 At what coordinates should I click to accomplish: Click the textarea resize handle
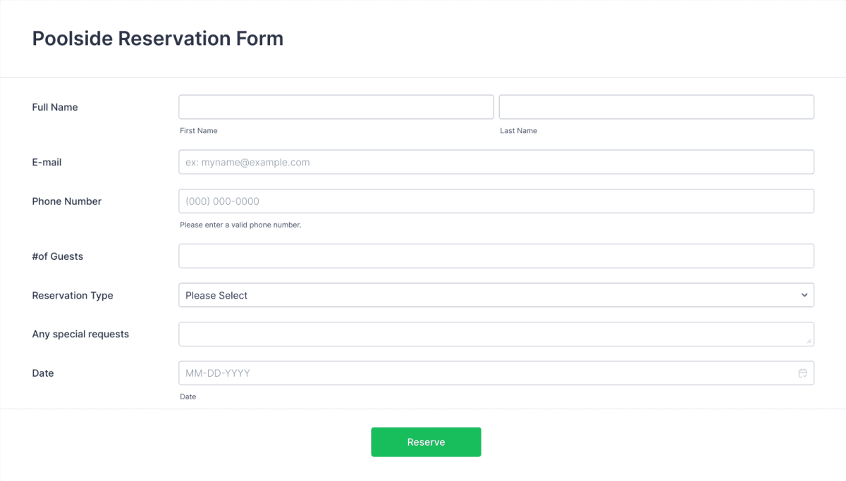[x=809, y=342]
